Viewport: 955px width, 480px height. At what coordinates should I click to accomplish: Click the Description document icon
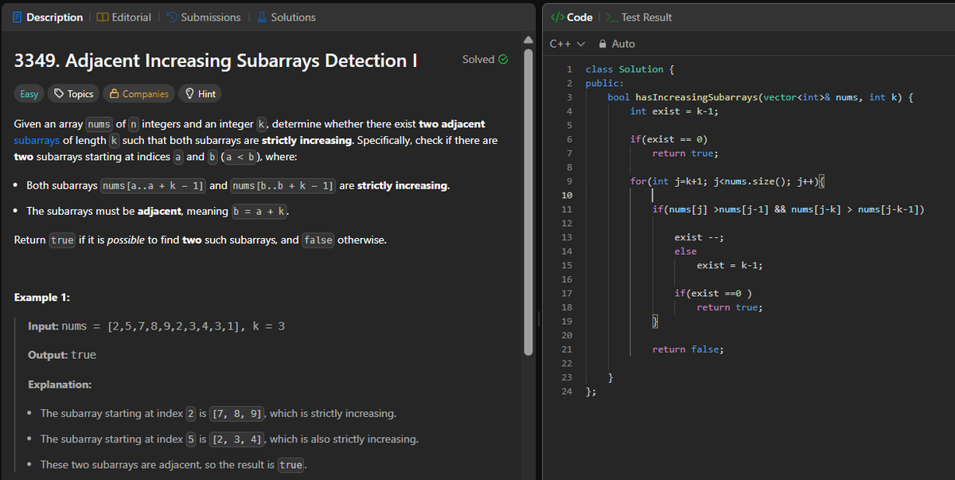point(17,17)
